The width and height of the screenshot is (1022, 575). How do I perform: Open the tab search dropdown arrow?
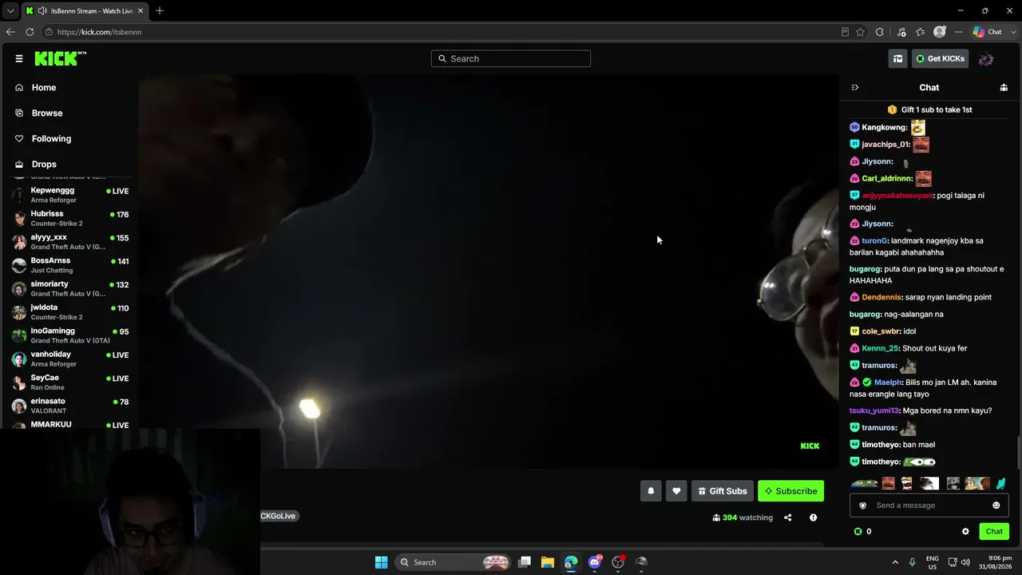pyautogui.click(x=10, y=11)
